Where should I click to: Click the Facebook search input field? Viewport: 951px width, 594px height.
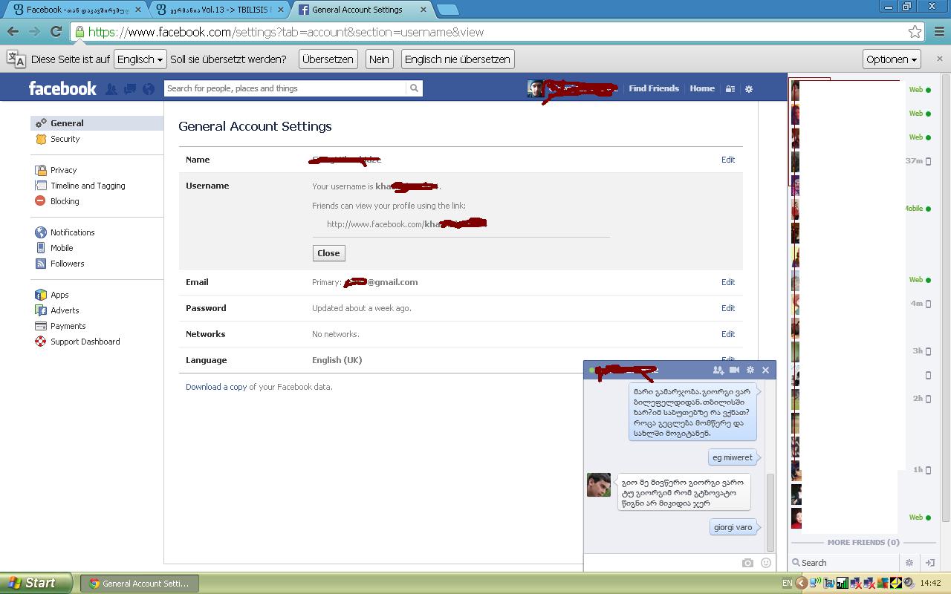(285, 88)
